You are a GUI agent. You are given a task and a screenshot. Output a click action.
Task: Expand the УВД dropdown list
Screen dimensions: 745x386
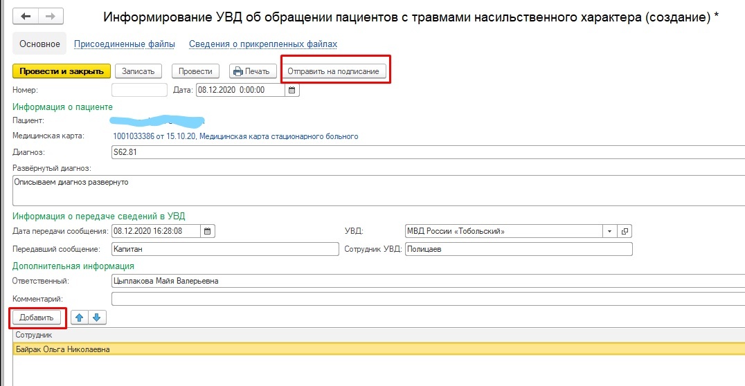click(x=609, y=231)
